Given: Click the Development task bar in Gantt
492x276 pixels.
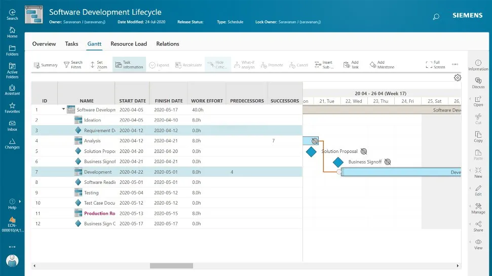Looking at the screenshot, I should coord(401,172).
